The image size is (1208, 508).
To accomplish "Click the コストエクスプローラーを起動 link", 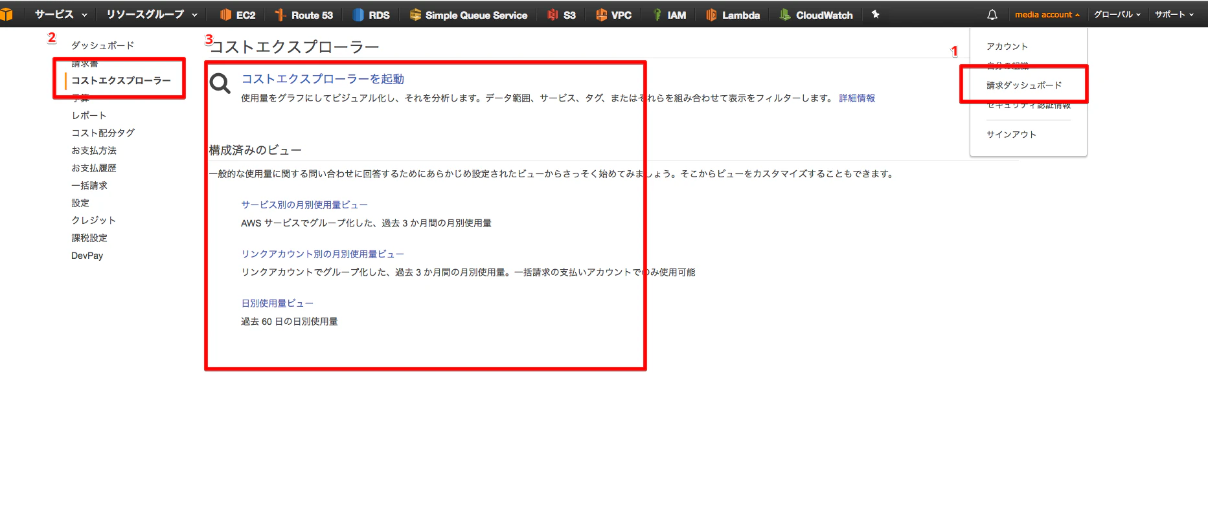I will coord(323,79).
